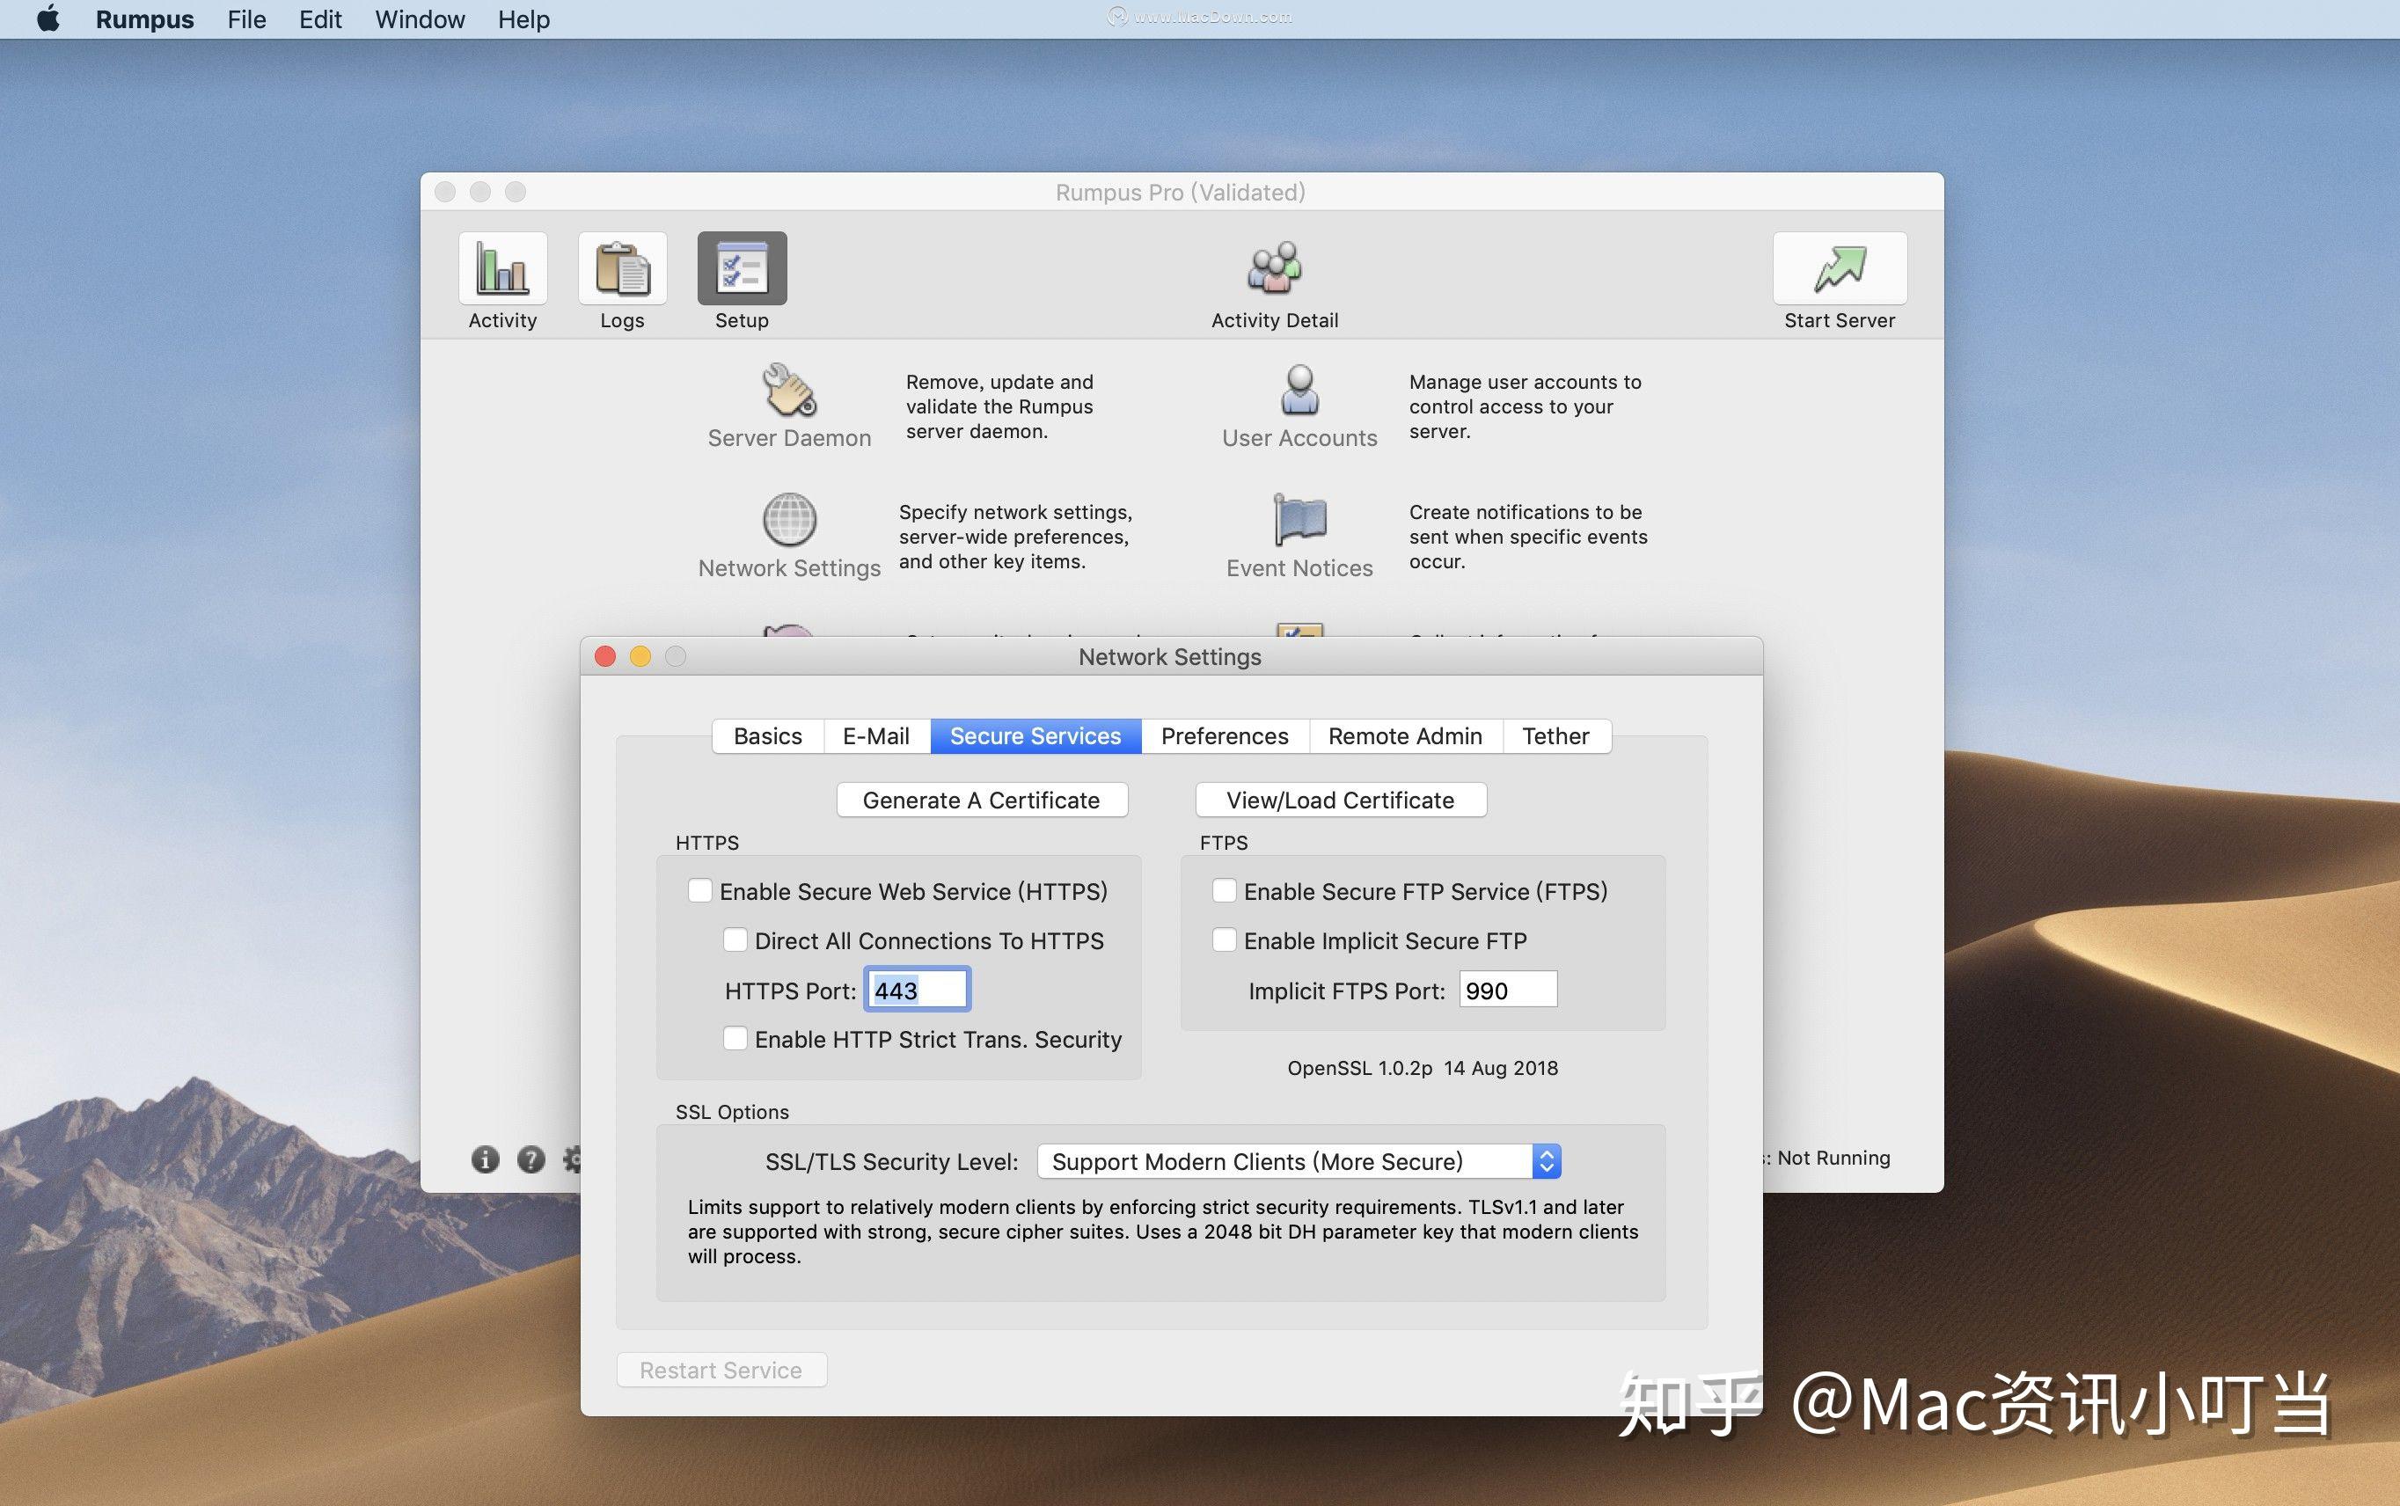Open Event Notices flag icon
The width and height of the screenshot is (2400, 1506).
click(1299, 520)
